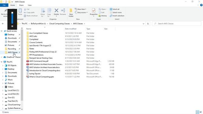The height and width of the screenshot is (114, 203).
Task: Click This PC in address breadcrumb
Action: coord(24,24)
